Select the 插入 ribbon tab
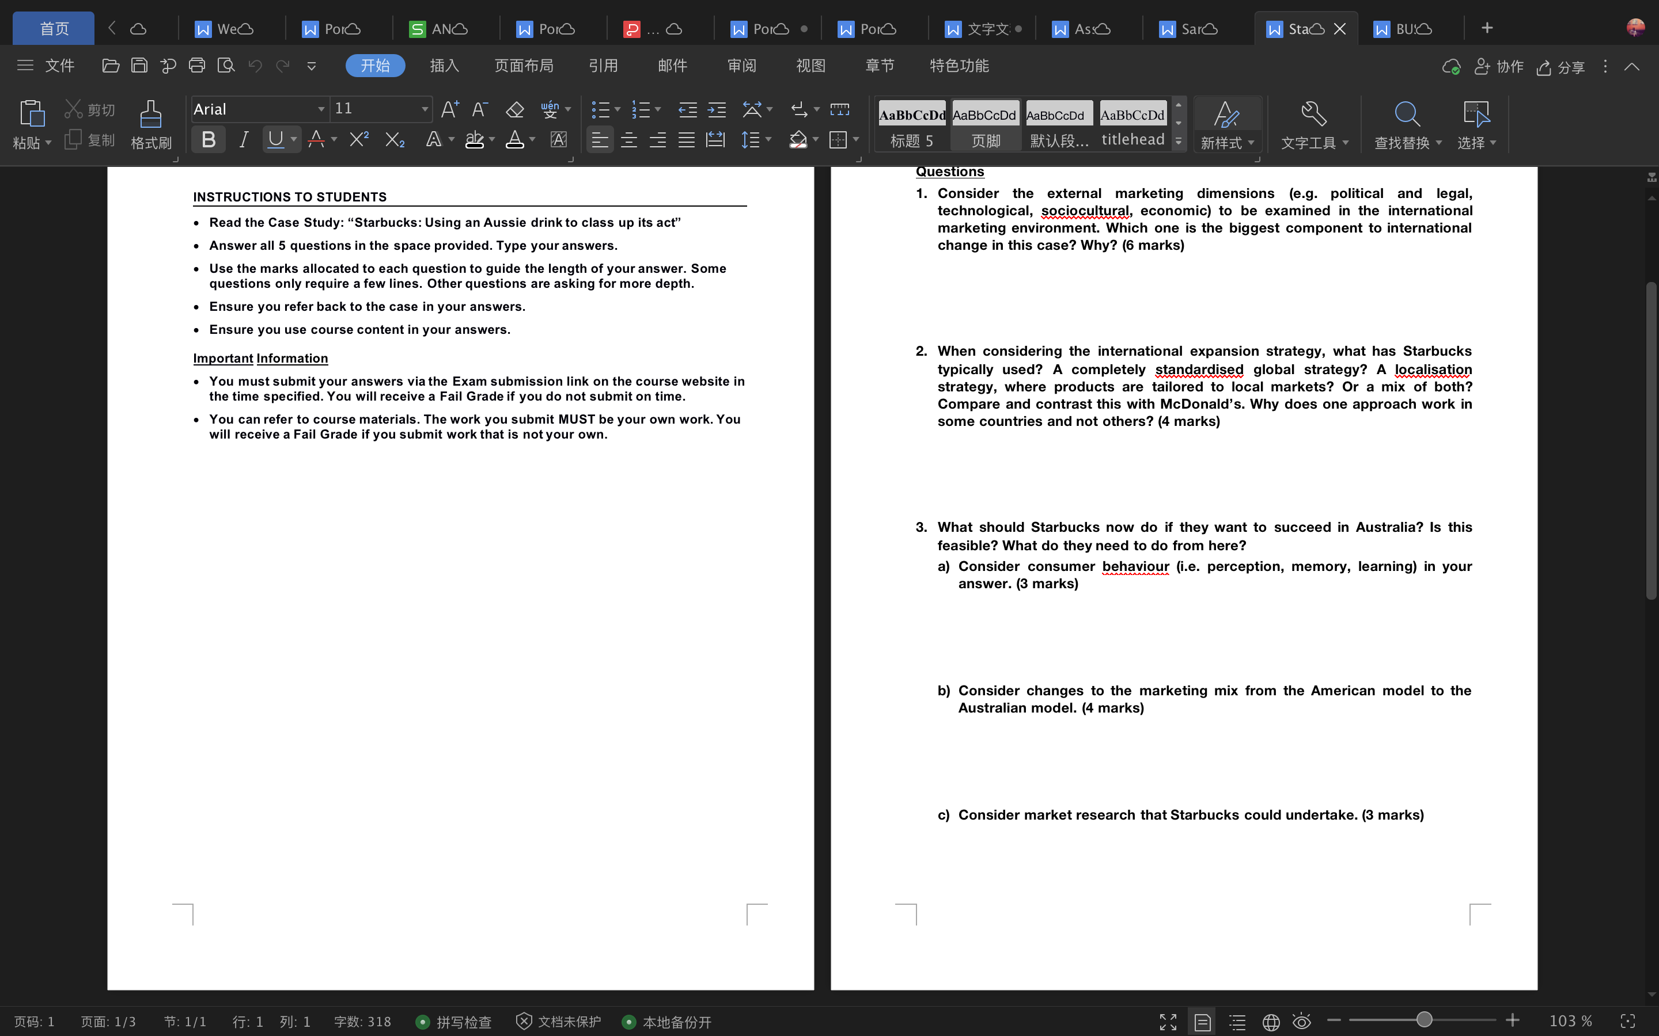This screenshot has width=1659, height=1036. pos(444,64)
